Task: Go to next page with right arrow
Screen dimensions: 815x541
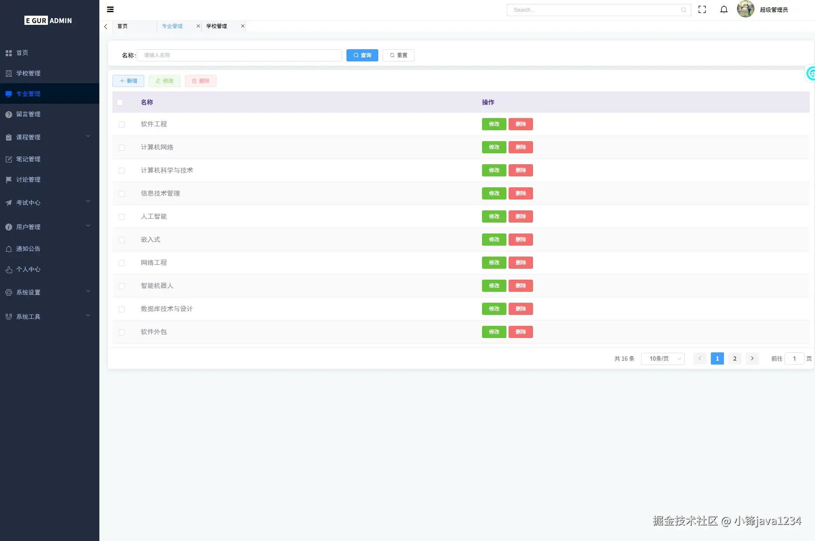Action: (752, 358)
